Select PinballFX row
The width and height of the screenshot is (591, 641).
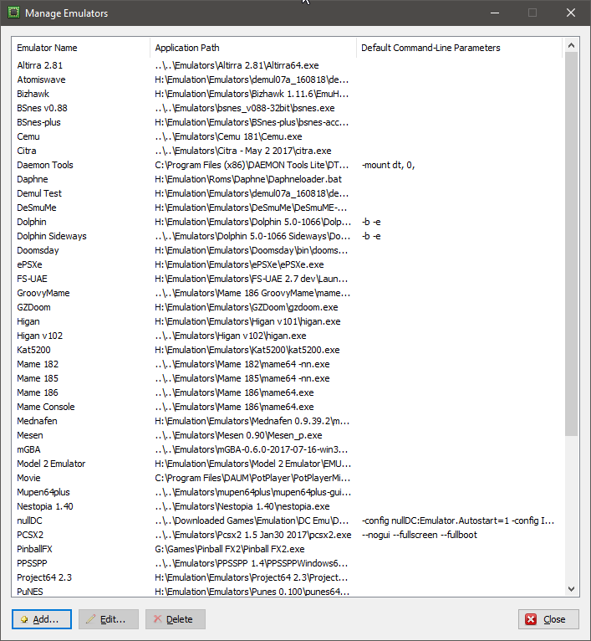tap(288, 549)
